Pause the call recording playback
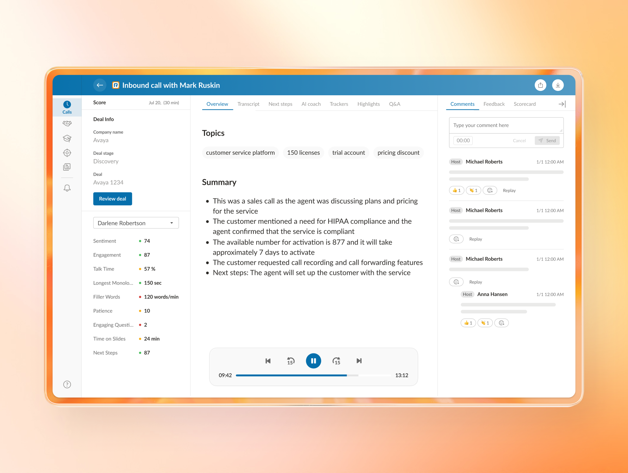Viewport: 628px width, 473px height. coord(313,361)
